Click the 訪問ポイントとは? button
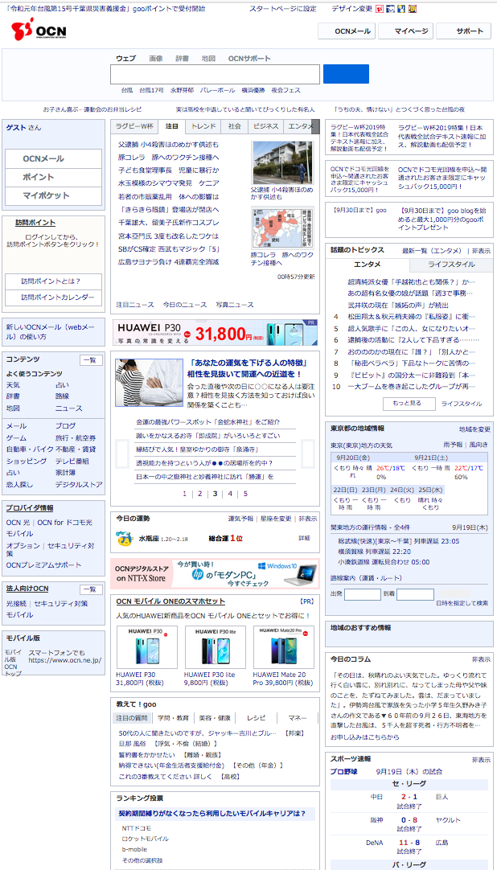Viewport: 497px width, 870px height. point(53,281)
